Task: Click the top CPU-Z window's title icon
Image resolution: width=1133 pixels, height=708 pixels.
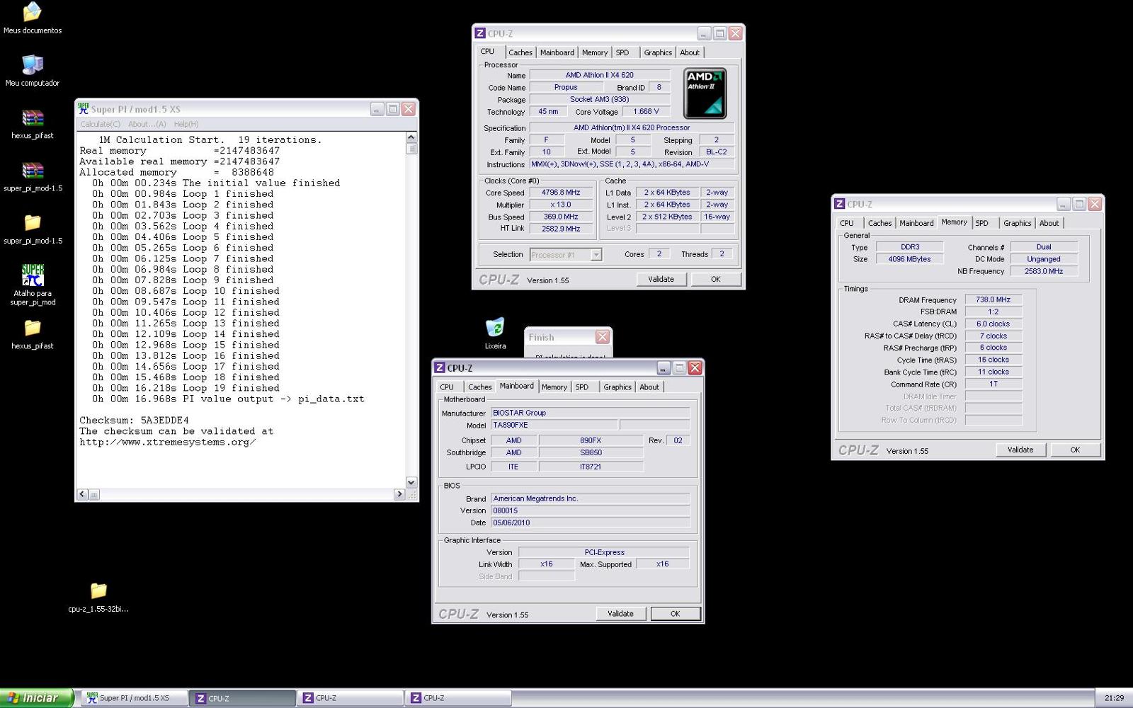Action: click(x=480, y=33)
